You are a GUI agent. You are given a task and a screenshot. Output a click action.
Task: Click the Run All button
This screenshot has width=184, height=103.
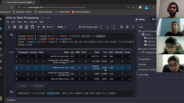pyautogui.click(x=47, y=27)
